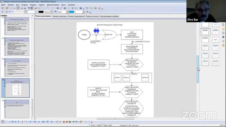Click the horizontal scrollbar below the slide

pos(115,119)
